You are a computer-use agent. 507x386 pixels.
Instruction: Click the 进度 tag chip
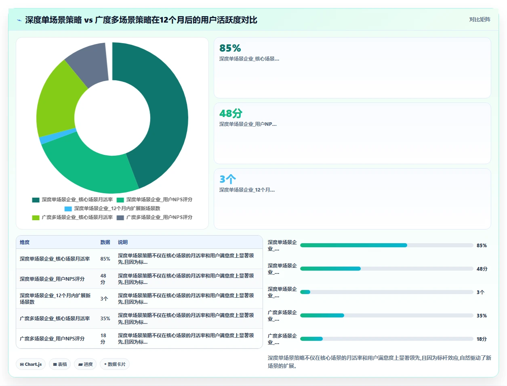(85, 364)
